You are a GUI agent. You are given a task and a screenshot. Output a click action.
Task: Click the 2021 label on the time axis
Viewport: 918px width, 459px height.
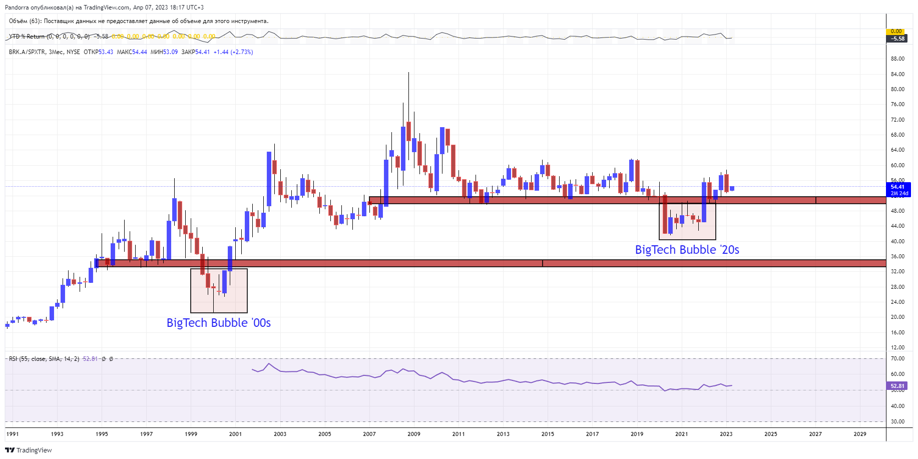click(681, 434)
